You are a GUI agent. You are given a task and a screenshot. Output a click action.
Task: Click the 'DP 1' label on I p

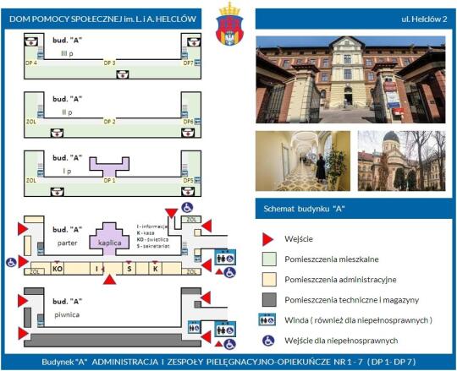pyautogui.click(x=109, y=180)
